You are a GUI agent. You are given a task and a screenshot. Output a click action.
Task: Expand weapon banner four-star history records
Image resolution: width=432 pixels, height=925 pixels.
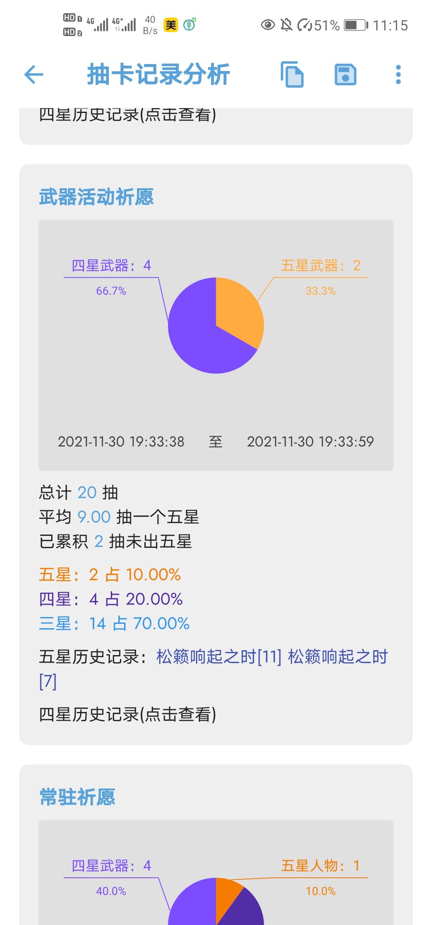click(128, 714)
